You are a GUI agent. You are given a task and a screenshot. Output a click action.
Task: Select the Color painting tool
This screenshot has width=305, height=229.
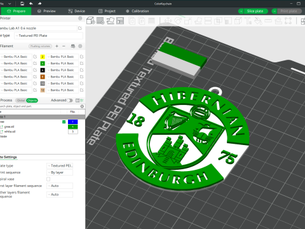pos(258,21)
